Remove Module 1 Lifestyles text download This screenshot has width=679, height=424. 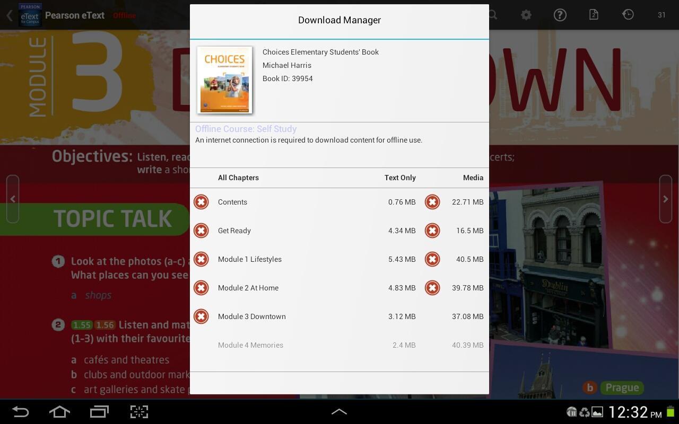tap(201, 259)
